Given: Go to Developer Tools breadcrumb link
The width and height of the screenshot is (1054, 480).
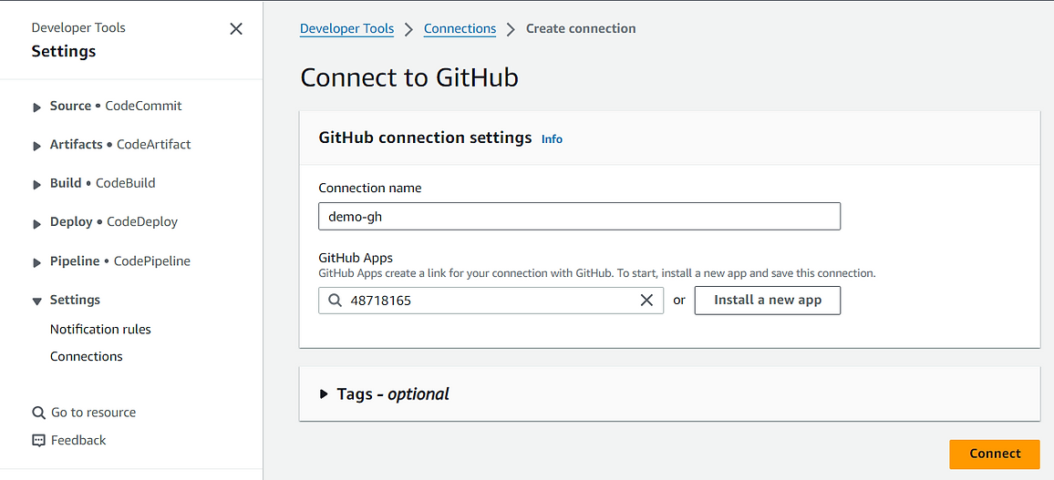Looking at the screenshot, I should pos(346,29).
